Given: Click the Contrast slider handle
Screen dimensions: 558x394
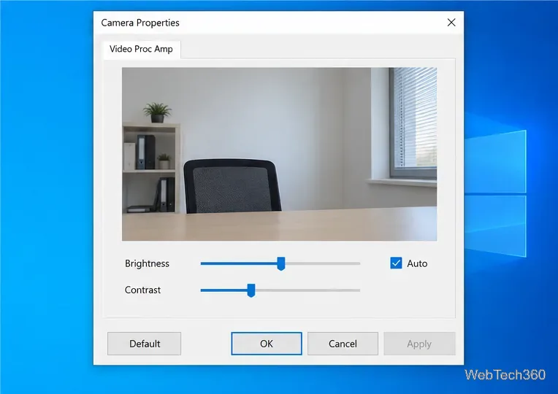Looking at the screenshot, I should tap(251, 290).
